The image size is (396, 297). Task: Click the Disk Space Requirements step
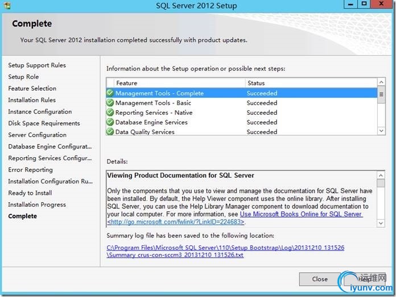point(44,123)
